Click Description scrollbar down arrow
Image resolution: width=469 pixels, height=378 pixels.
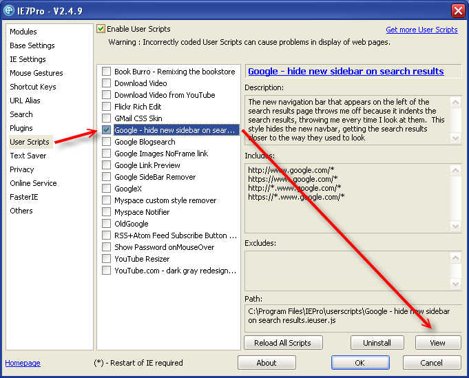click(455, 138)
